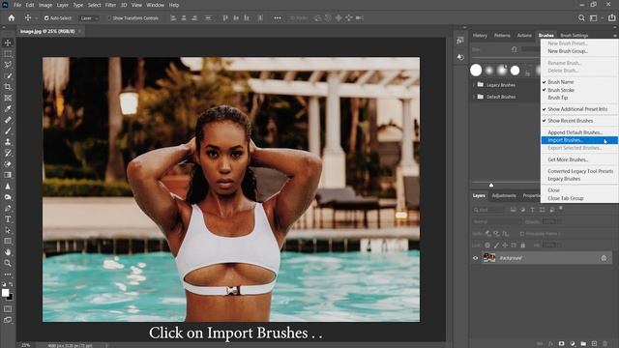The height and width of the screenshot is (348, 619).
Task: Click the foreground color swatch
Action: coord(5,292)
